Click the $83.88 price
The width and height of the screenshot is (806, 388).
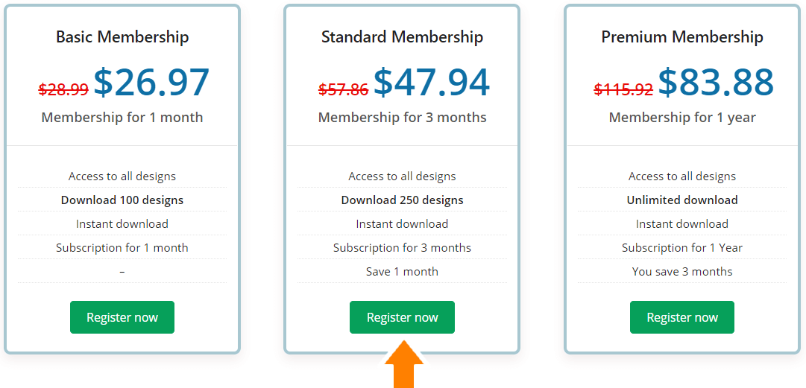716,82
